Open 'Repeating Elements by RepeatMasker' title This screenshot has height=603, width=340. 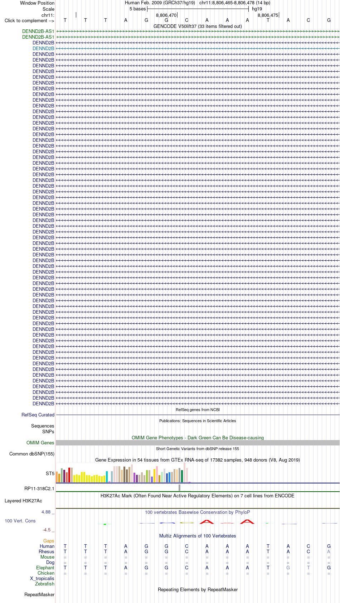pos(198,589)
